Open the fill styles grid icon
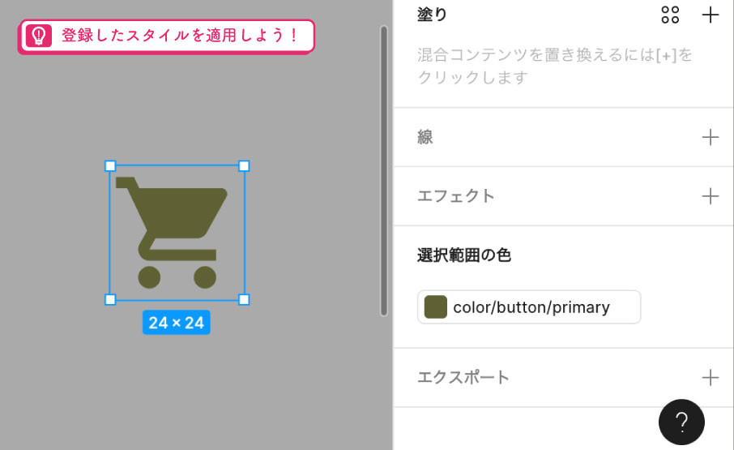This screenshot has height=450, width=734. point(670,15)
